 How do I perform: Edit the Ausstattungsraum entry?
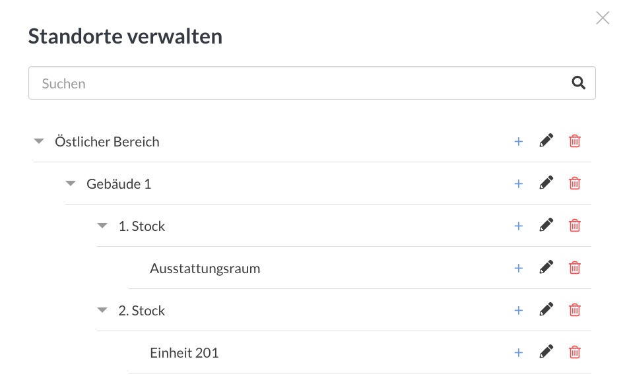tap(546, 267)
